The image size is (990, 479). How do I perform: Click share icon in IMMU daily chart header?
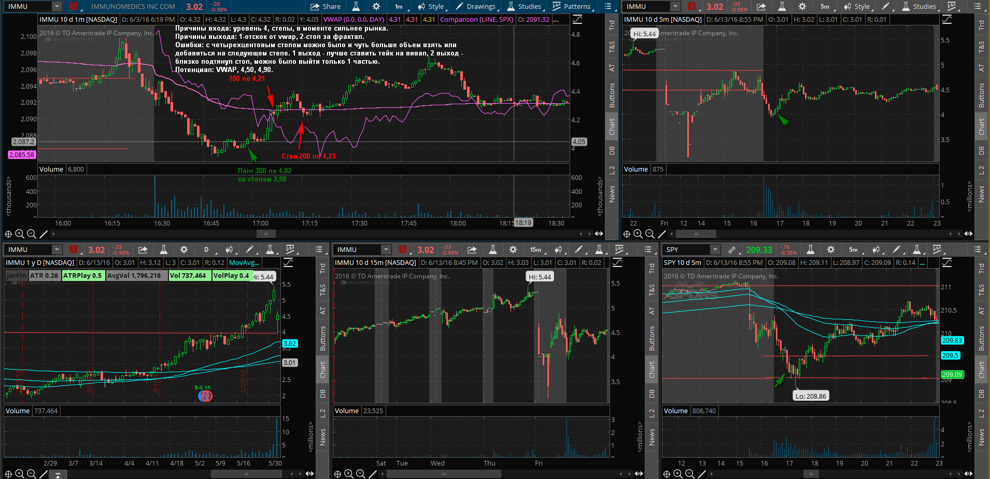143,249
